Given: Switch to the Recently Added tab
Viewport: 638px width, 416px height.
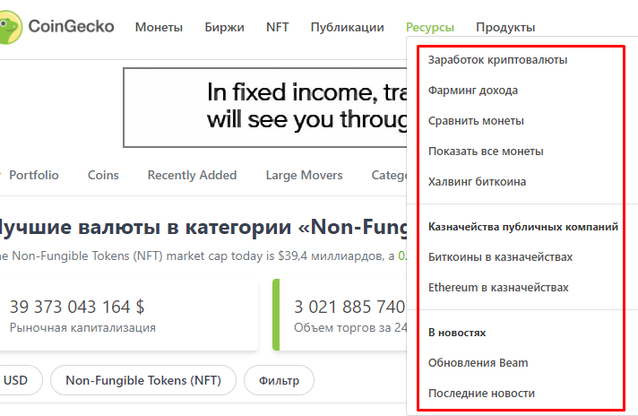Looking at the screenshot, I should (192, 175).
